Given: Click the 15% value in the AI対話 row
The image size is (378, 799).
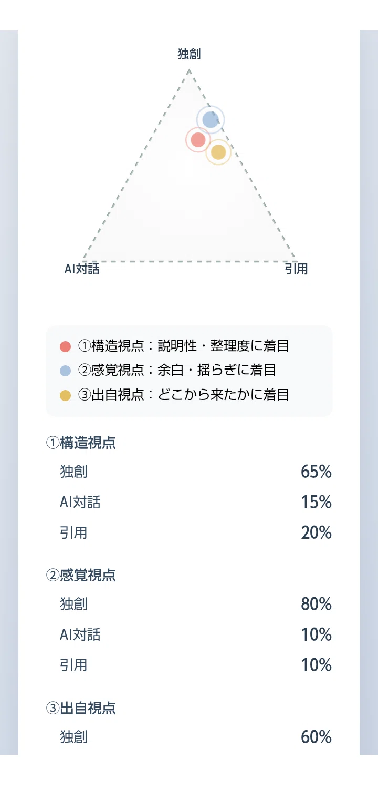Looking at the screenshot, I should (317, 503).
